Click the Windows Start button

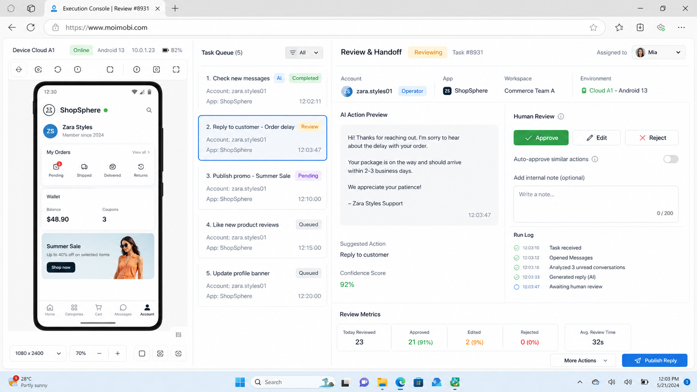[240, 382]
